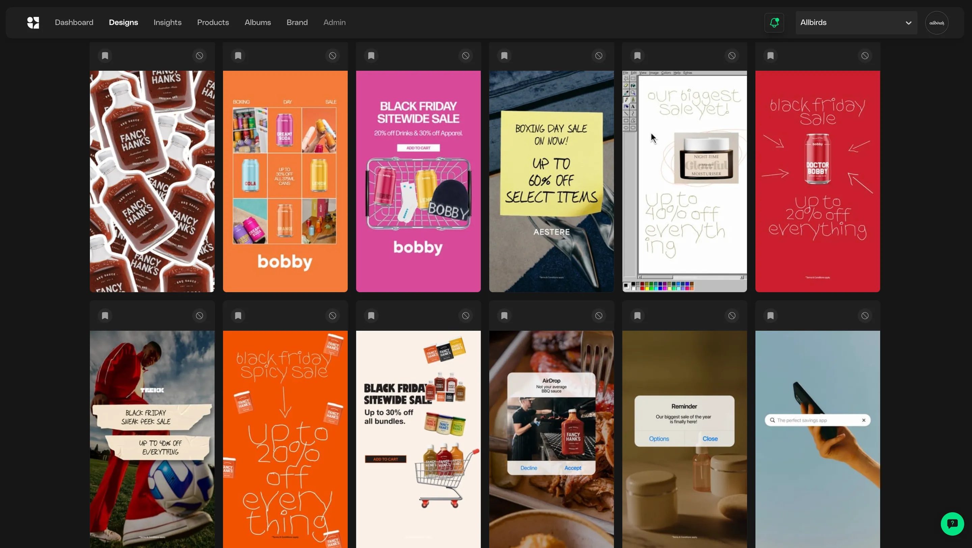The image size is (972, 548).
Task: Reject the AirDrop BBQ sauce design
Action: pos(599,316)
